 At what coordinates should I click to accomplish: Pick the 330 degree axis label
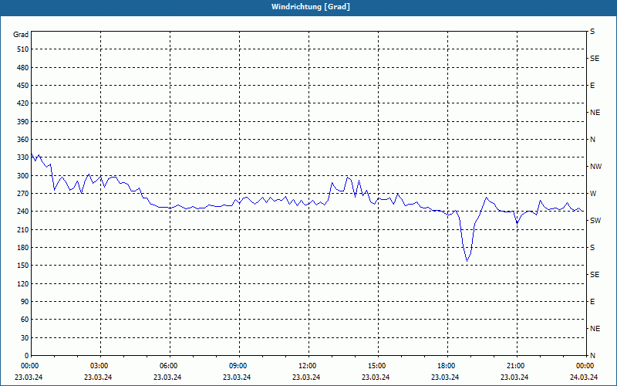[x=23, y=157]
